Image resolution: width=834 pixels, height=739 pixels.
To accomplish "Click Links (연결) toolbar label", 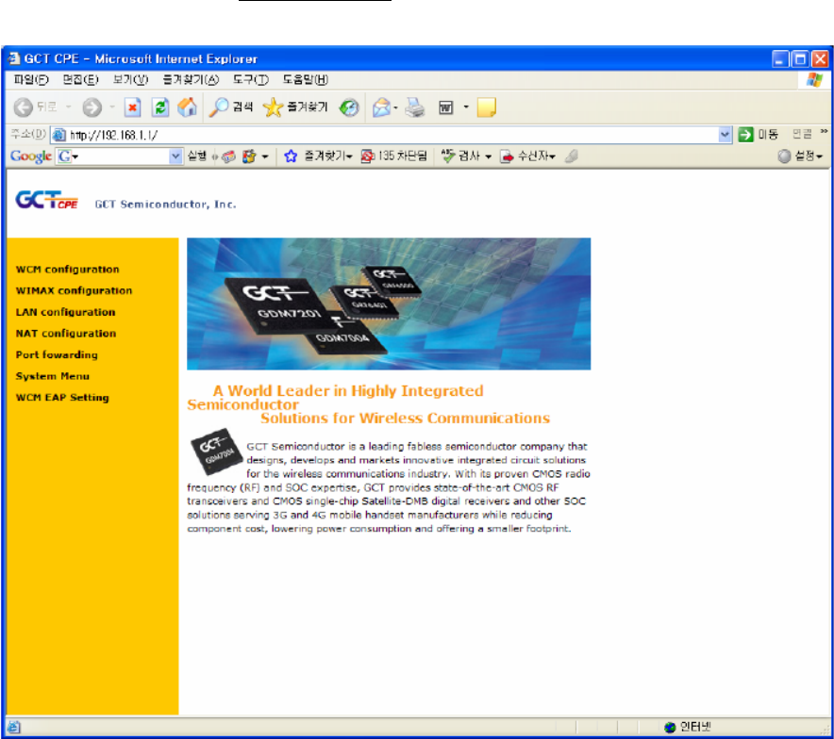I will pyautogui.click(x=802, y=135).
